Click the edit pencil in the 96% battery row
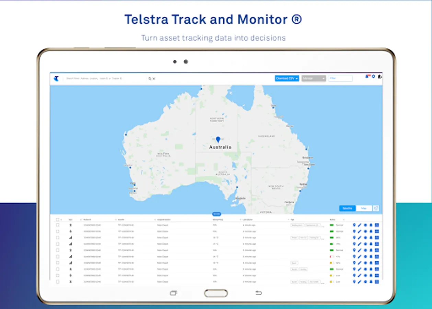432x309 pixels. tap(360, 238)
